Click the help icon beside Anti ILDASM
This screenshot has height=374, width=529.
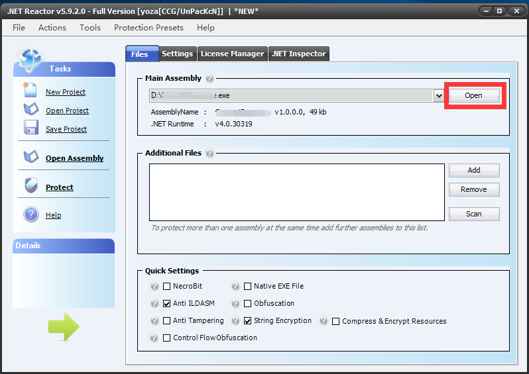tap(154, 304)
